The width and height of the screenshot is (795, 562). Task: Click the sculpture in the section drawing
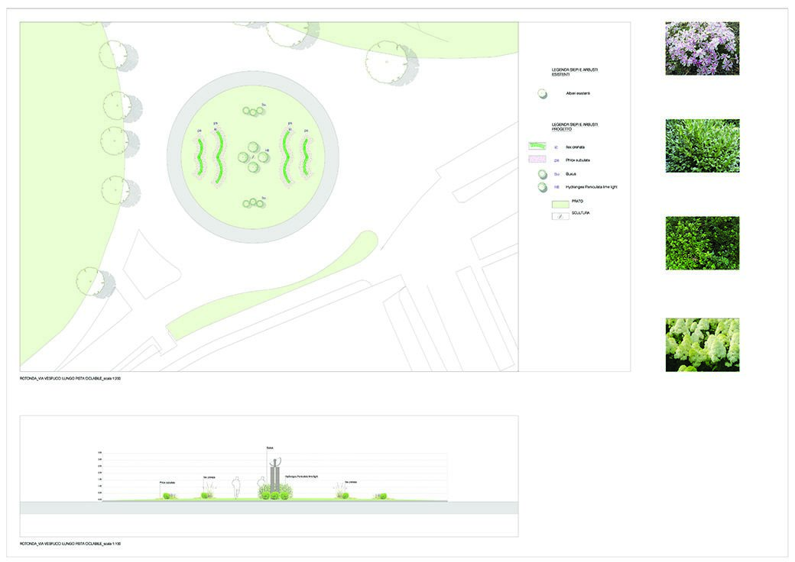274,475
